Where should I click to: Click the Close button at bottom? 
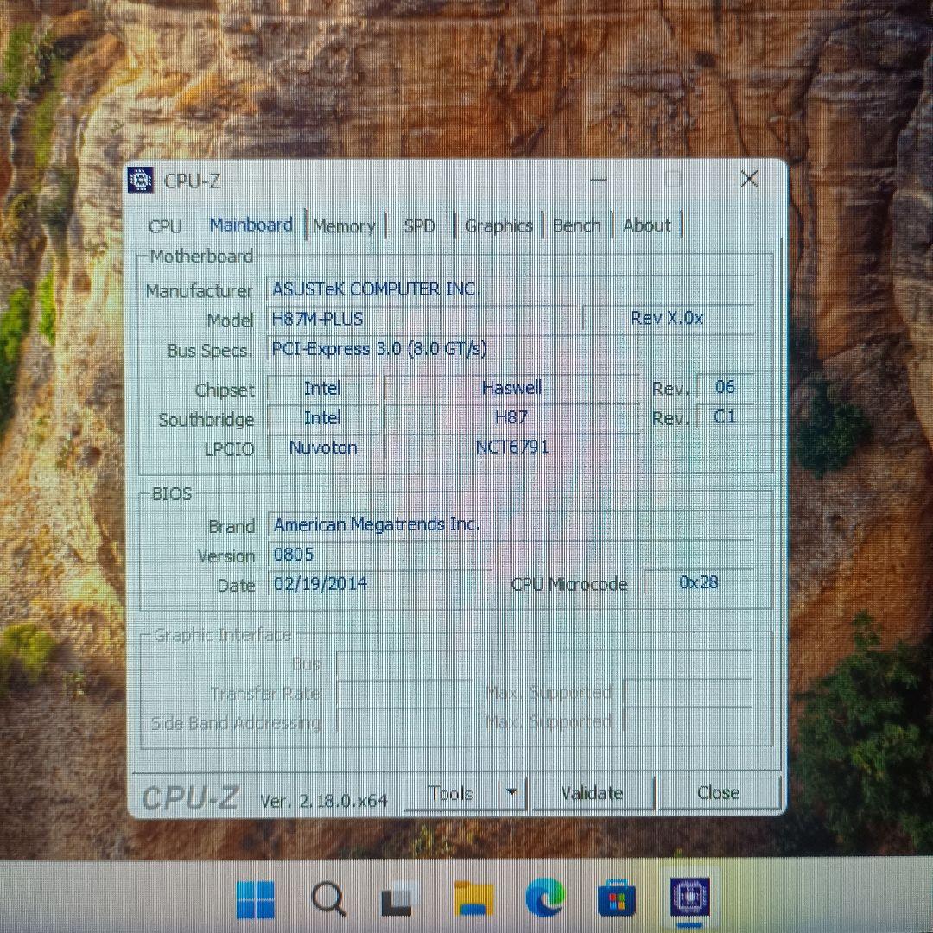[x=718, y=793]
